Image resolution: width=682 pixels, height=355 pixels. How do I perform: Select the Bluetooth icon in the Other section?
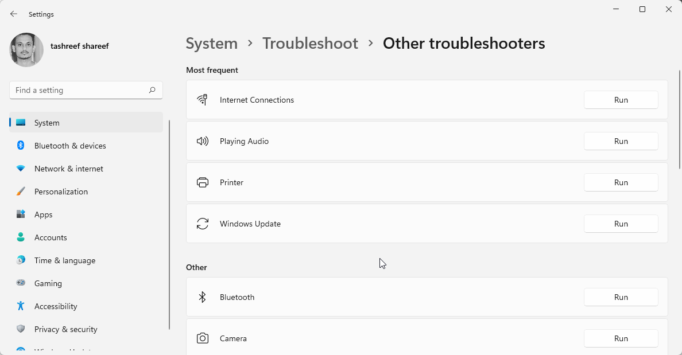pyautogui.click(x=203, y=297)
